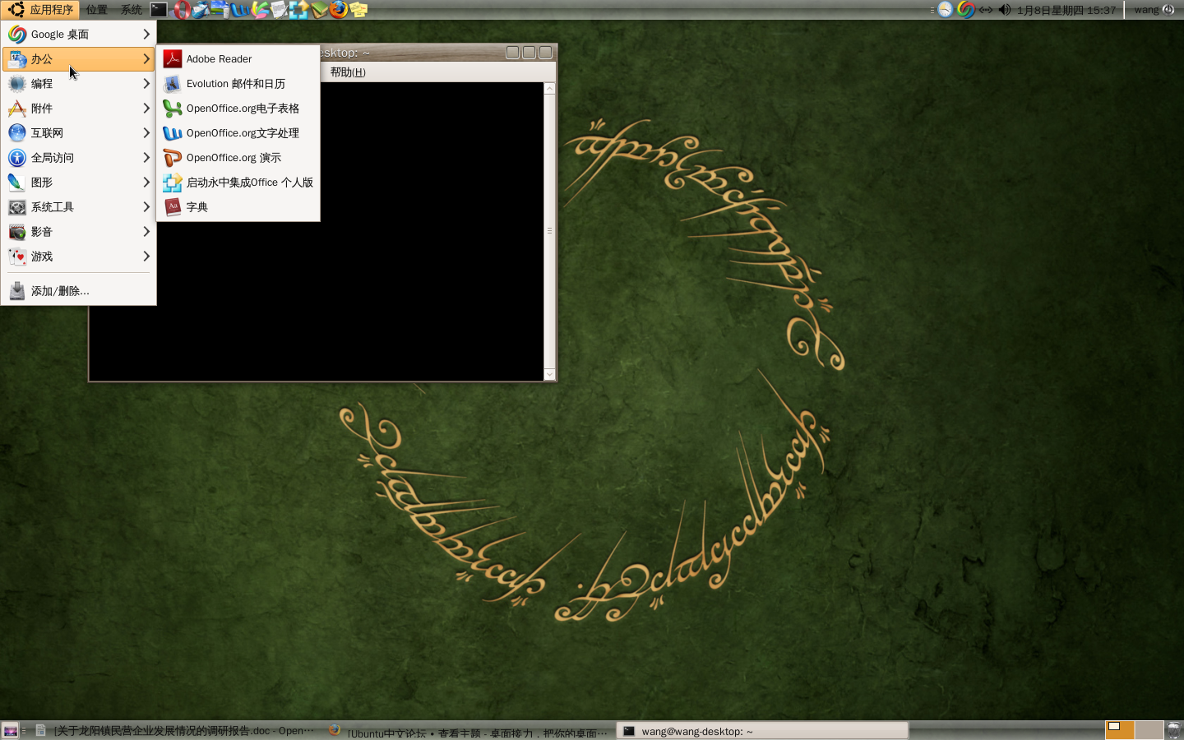Launch OpenOffice.org文字处理 word processor
1184x740 pixels.
(238, 133)
